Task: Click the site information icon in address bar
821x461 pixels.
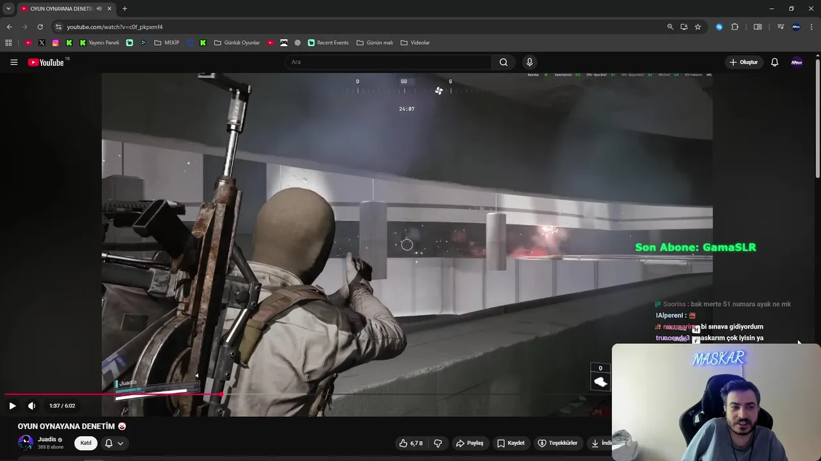Action: coord(58,27)
